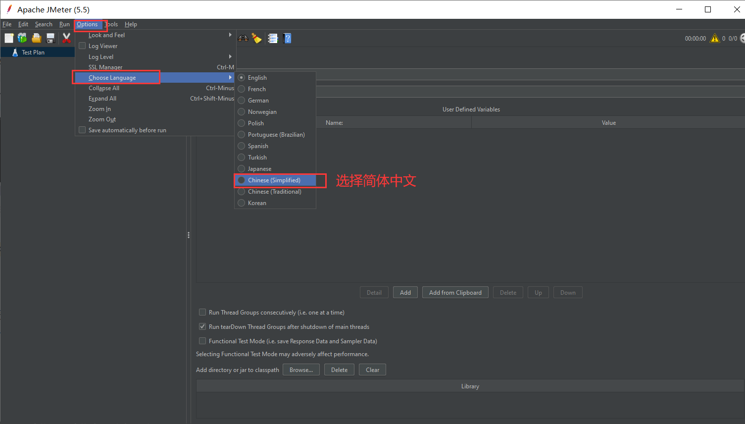Open the Help question mark icon
745x424 pixels.
pos(287,38)
